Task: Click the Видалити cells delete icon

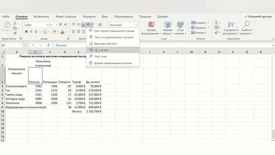Action: (x=193, y=28)
